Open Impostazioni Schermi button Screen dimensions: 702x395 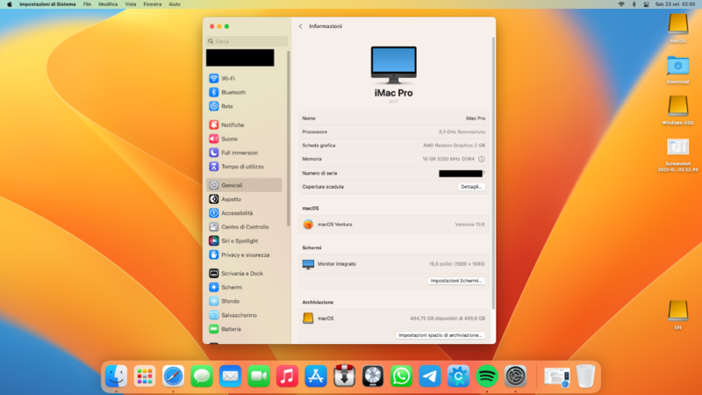[x=455, y=281]
